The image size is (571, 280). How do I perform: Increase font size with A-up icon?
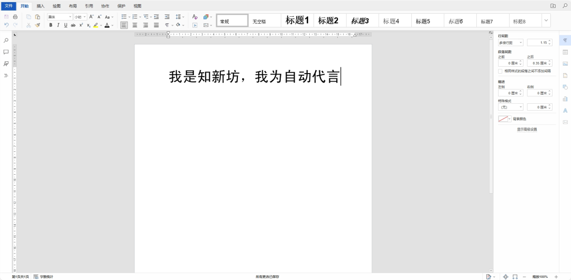91,17
